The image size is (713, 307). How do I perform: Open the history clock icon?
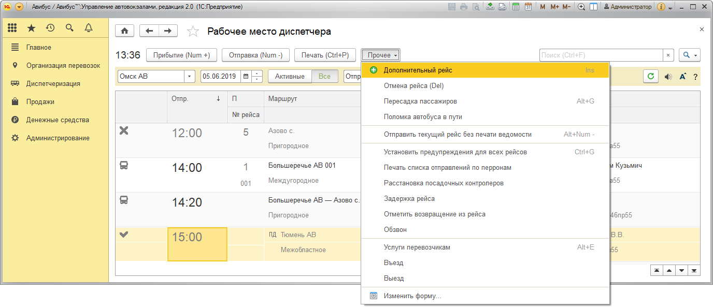click(x=50, y=28)
